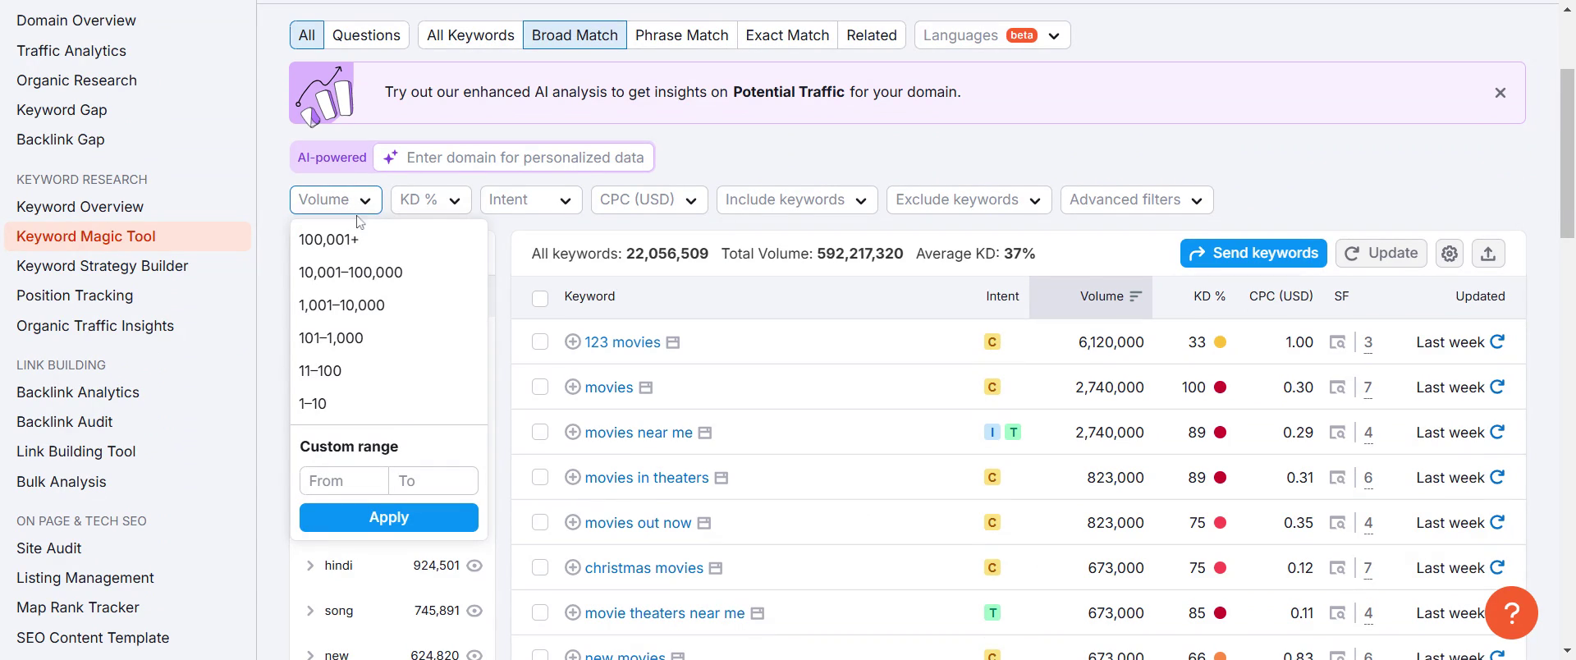The width and height of the screenshot is (1576, 660).
Task: Check the movies in theaters checkbox
Action: 540,477
